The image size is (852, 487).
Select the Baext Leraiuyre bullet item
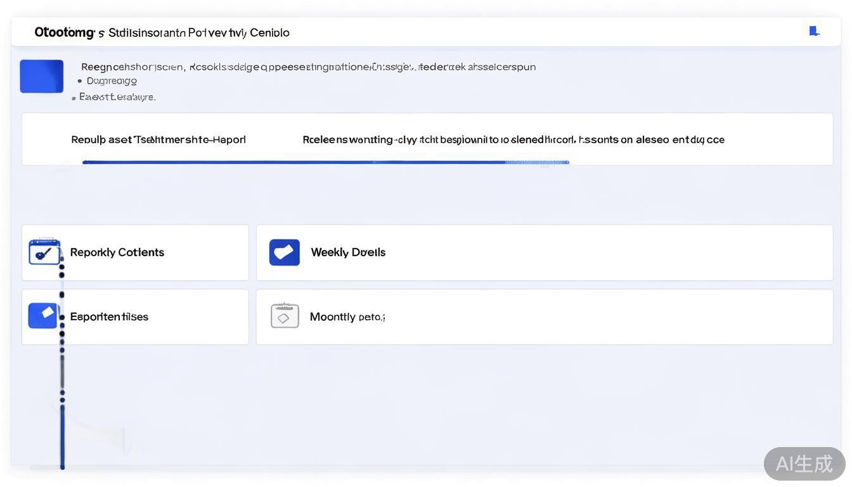(117, 97)
